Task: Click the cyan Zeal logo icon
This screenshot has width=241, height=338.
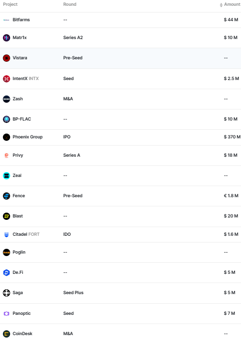Action: click(x=6, y=176)
